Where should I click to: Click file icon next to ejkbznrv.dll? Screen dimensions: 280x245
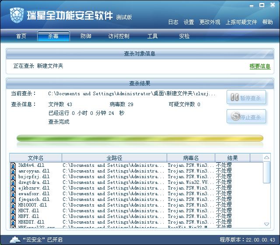[13, 188]
